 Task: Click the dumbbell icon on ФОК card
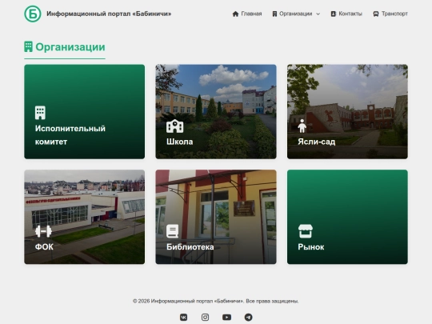pyautogui.click(x=43, y=231)
